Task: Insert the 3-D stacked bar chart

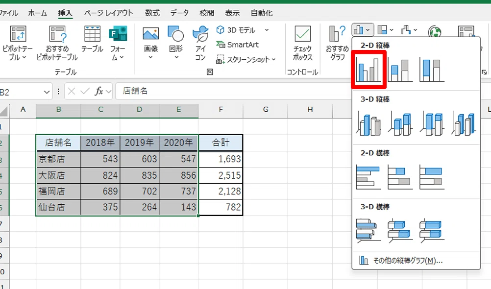Action: 400,231
